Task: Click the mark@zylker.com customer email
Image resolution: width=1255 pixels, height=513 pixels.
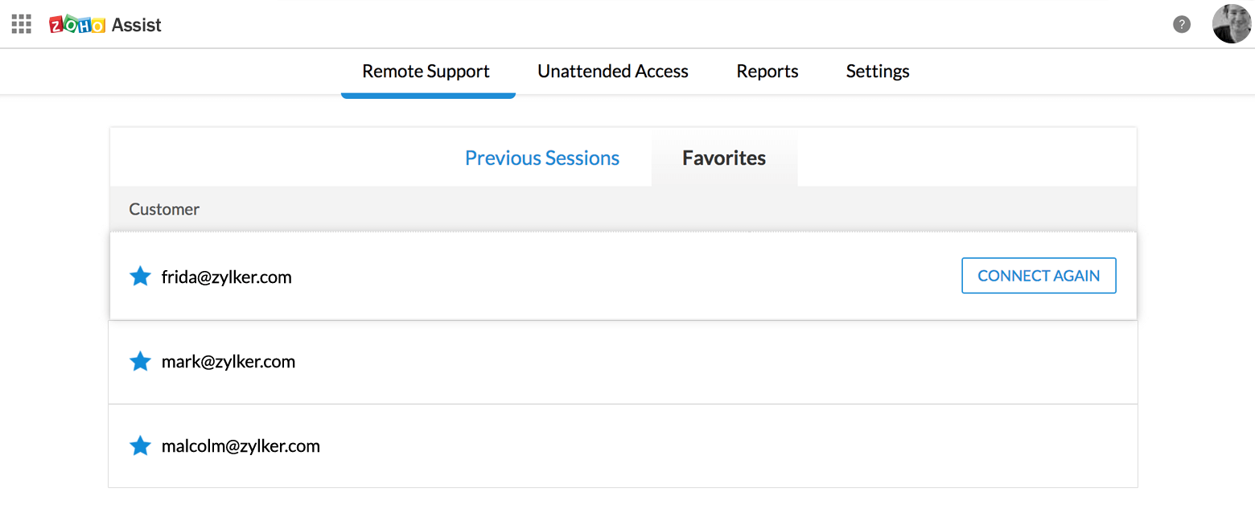Action: point(228,362)
